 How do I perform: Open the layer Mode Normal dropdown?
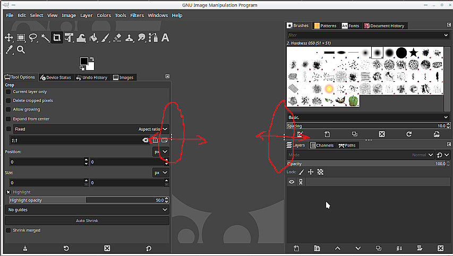[360, 155]
